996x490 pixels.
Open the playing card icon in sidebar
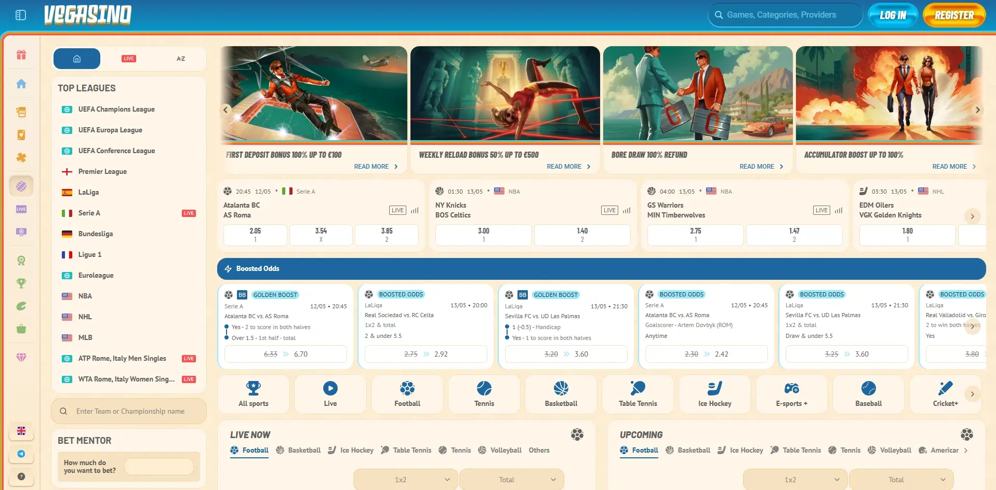pyautogui.click(x=21, y=135)
